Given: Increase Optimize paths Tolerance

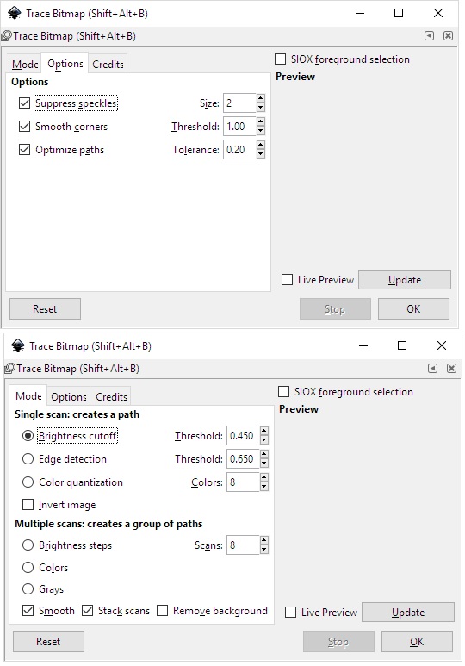Looking at the screenshot, I should coord(261,146).
